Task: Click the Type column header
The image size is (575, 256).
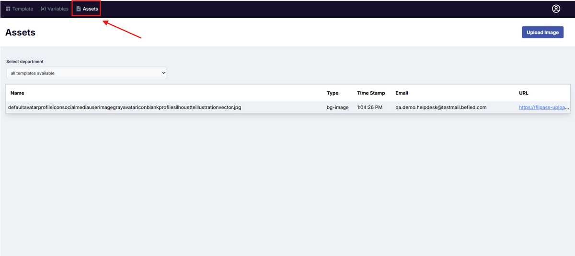Action: 333,93
